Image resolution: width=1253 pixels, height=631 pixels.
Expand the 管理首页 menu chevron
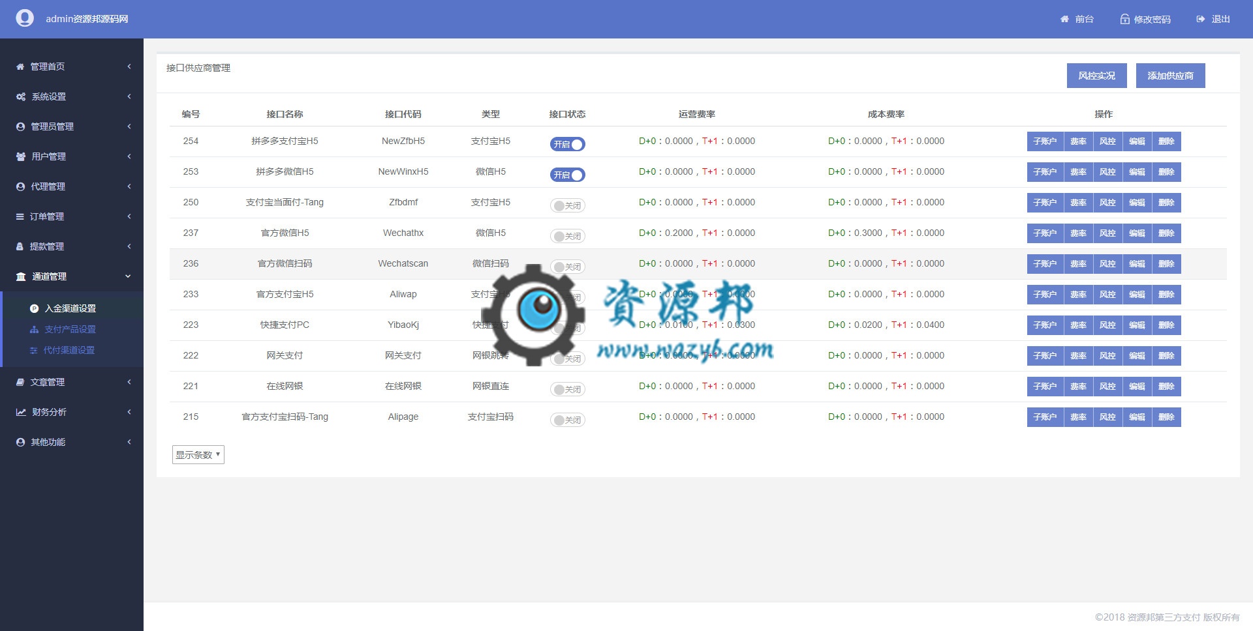[129, 66]
